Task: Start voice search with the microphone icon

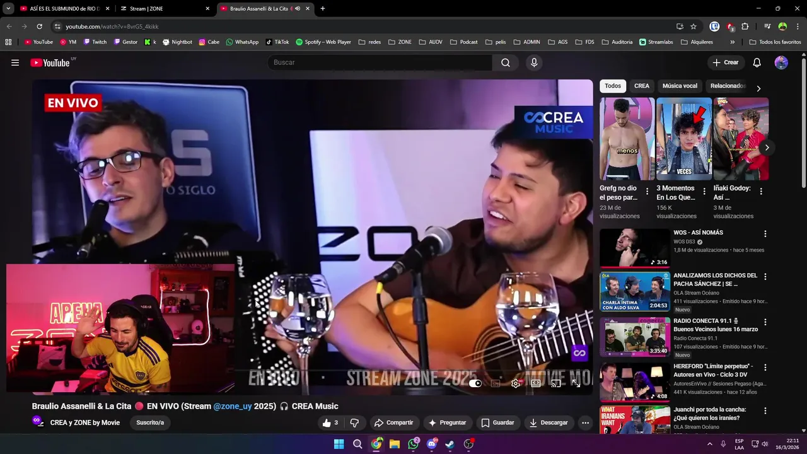Action: pyautogui.click(x=534, y=62)
